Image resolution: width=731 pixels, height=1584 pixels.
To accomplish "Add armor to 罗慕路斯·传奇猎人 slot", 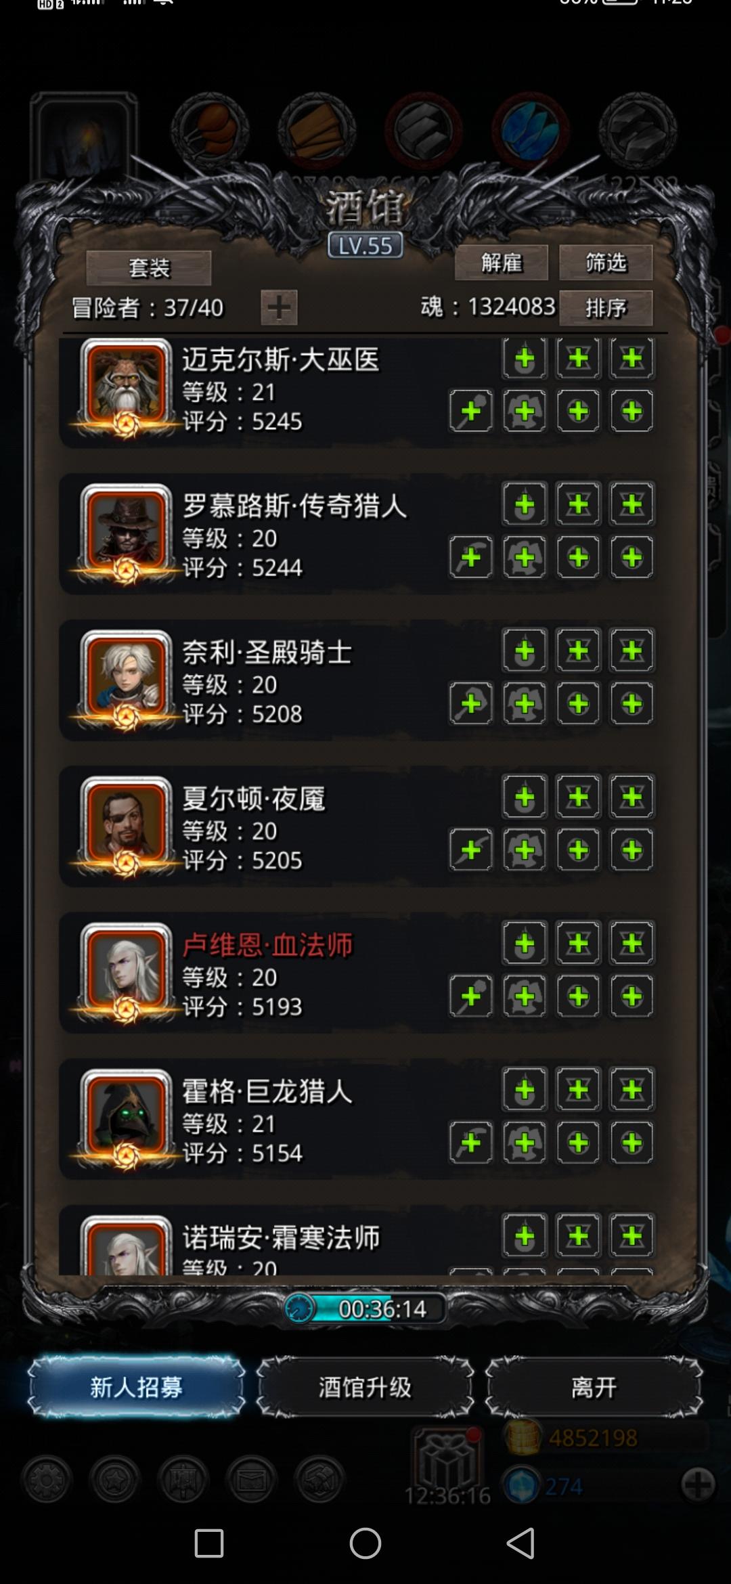I will click(x=525, y=557).
